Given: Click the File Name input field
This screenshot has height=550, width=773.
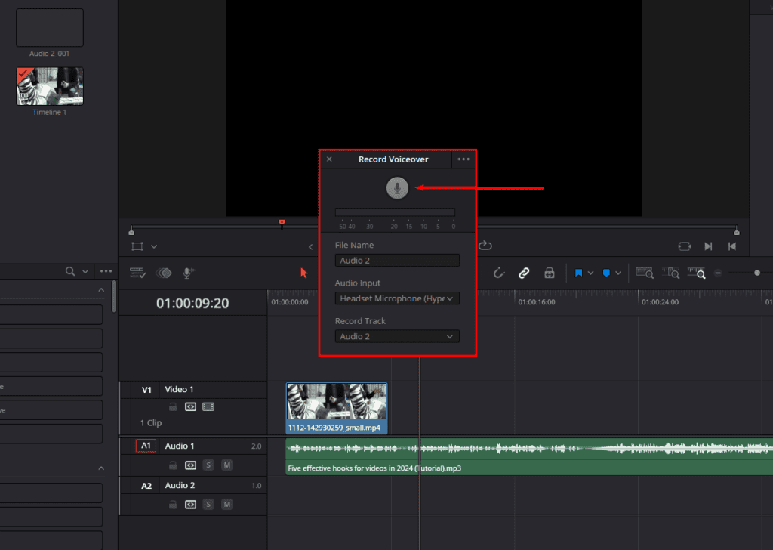Looking at the screenshot, I should pos(397,260).
